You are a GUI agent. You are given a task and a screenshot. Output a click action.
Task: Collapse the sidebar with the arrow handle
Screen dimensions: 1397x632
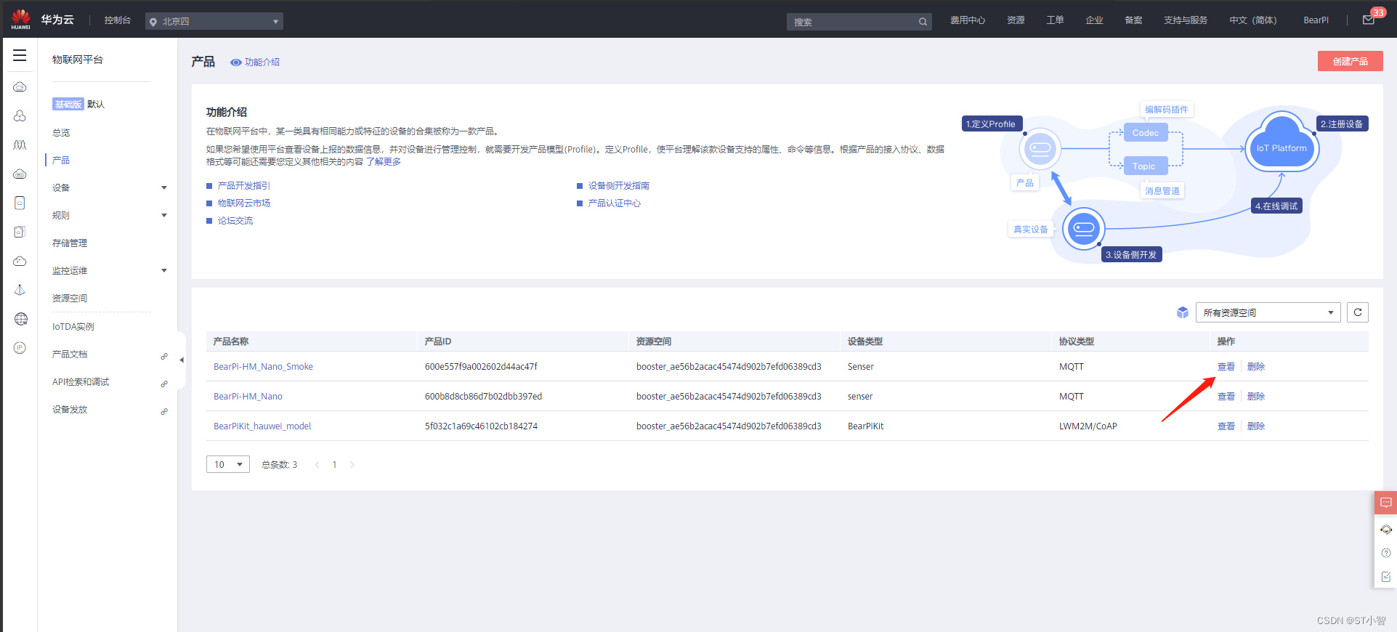pos(182,360)
